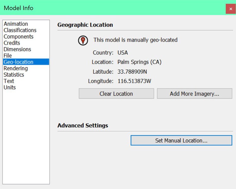The width and height of the screenshot is (236, 189).
Task: Open the Animation settings page
Action: click(16, 24)
